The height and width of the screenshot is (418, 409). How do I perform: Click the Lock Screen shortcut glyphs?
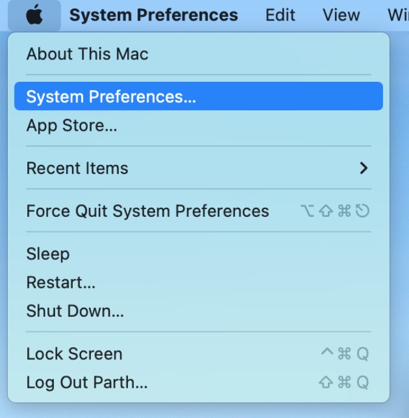click(344, 354)
